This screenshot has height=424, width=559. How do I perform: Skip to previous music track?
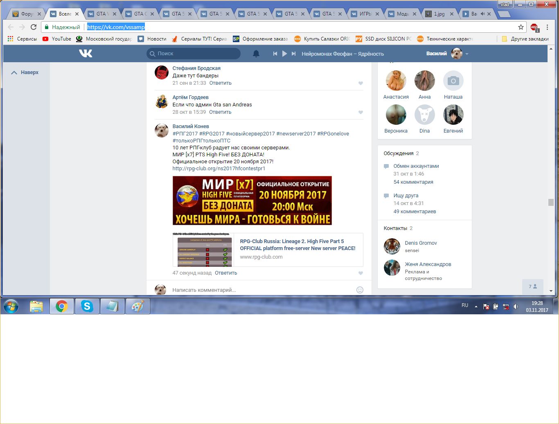pos(275,54)
